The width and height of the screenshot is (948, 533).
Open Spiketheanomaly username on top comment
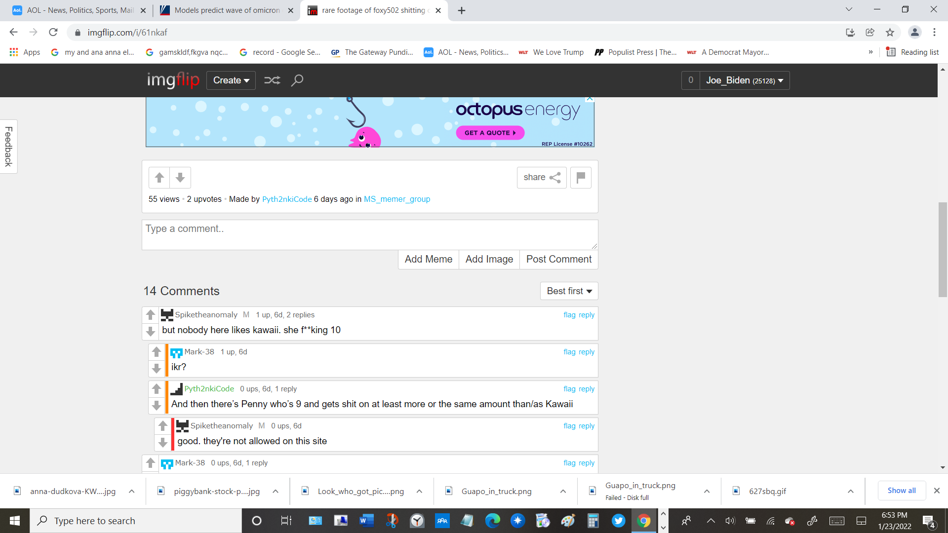206,315
